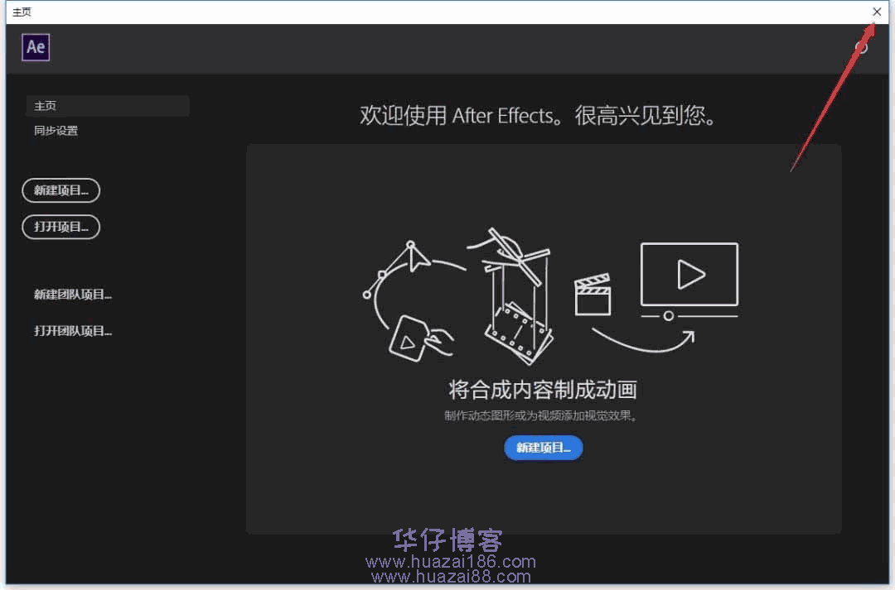Select the 主页 item in the sidebar
The height and width of the screenshot is (590, 895).
(108, 106)
